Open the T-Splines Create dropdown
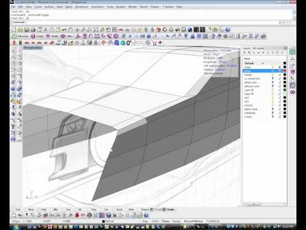Viewport: 306px width, 230px height. click(x=37, y=36)
